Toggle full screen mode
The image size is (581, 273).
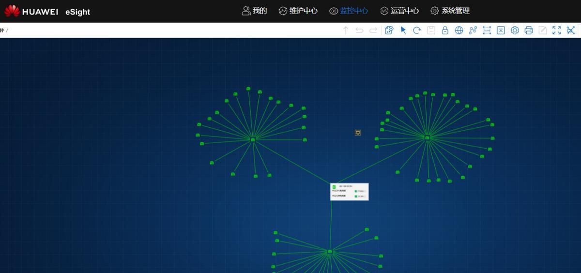(x=557, y=30)
